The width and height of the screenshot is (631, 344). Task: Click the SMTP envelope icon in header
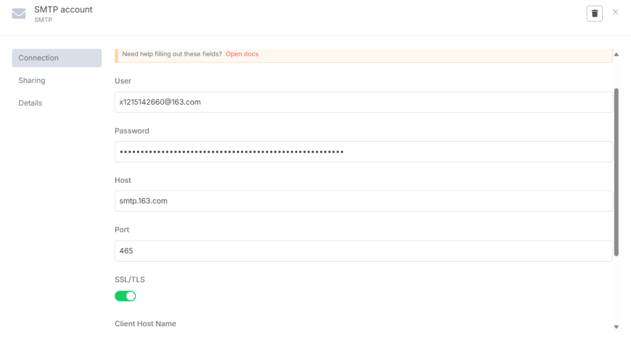[18, 14]
